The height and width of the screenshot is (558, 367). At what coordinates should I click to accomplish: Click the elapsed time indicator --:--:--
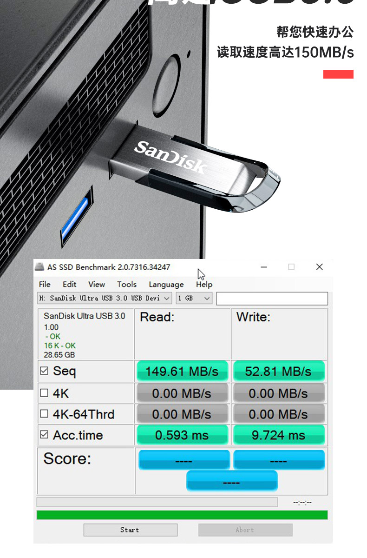[x=302, y=502]
